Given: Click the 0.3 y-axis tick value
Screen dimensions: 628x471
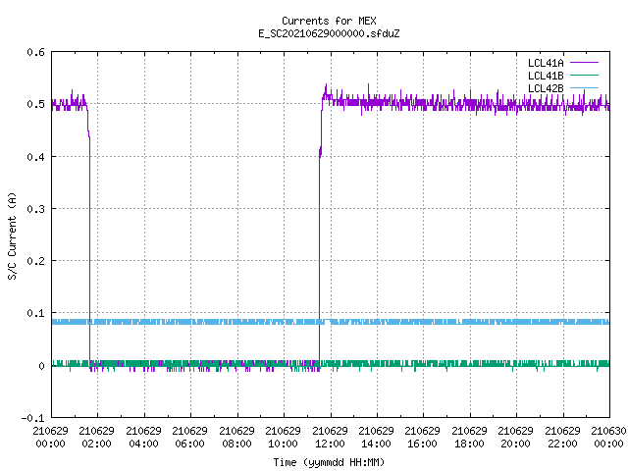Looking at the screenshot, I should 36,209.
